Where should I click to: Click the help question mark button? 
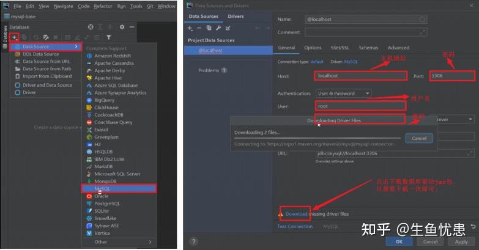pos(193,241)
